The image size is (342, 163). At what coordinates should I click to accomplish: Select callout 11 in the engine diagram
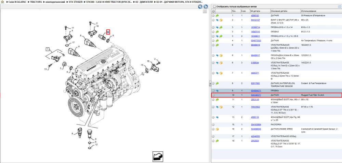[x=73, y=28]
